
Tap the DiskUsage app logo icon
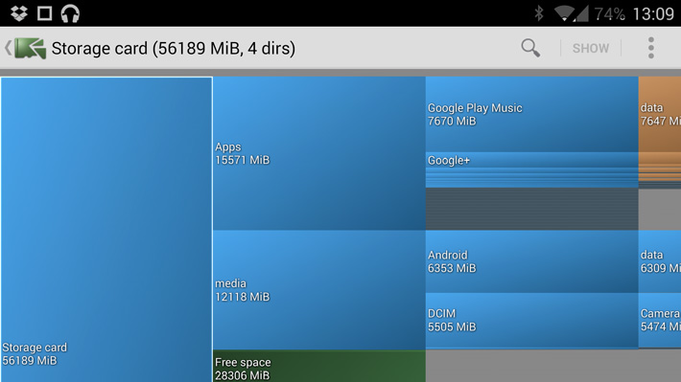[x=31, y=48]
